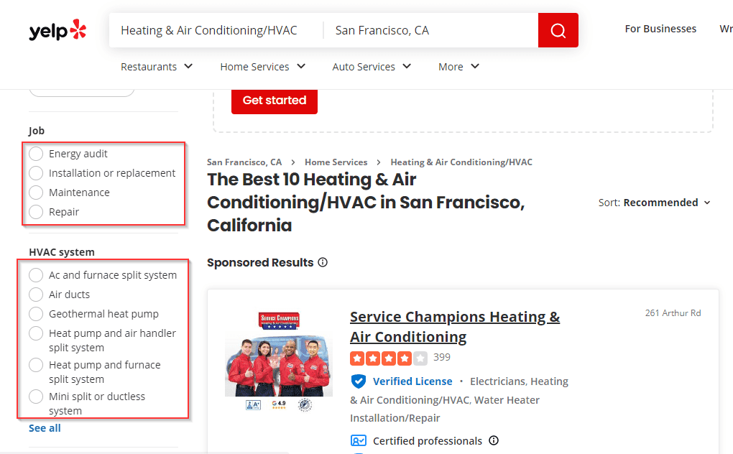This screenshot has height=454, width=733.
Task: Select Geothermal heat pump option
Action: [36, 314]
